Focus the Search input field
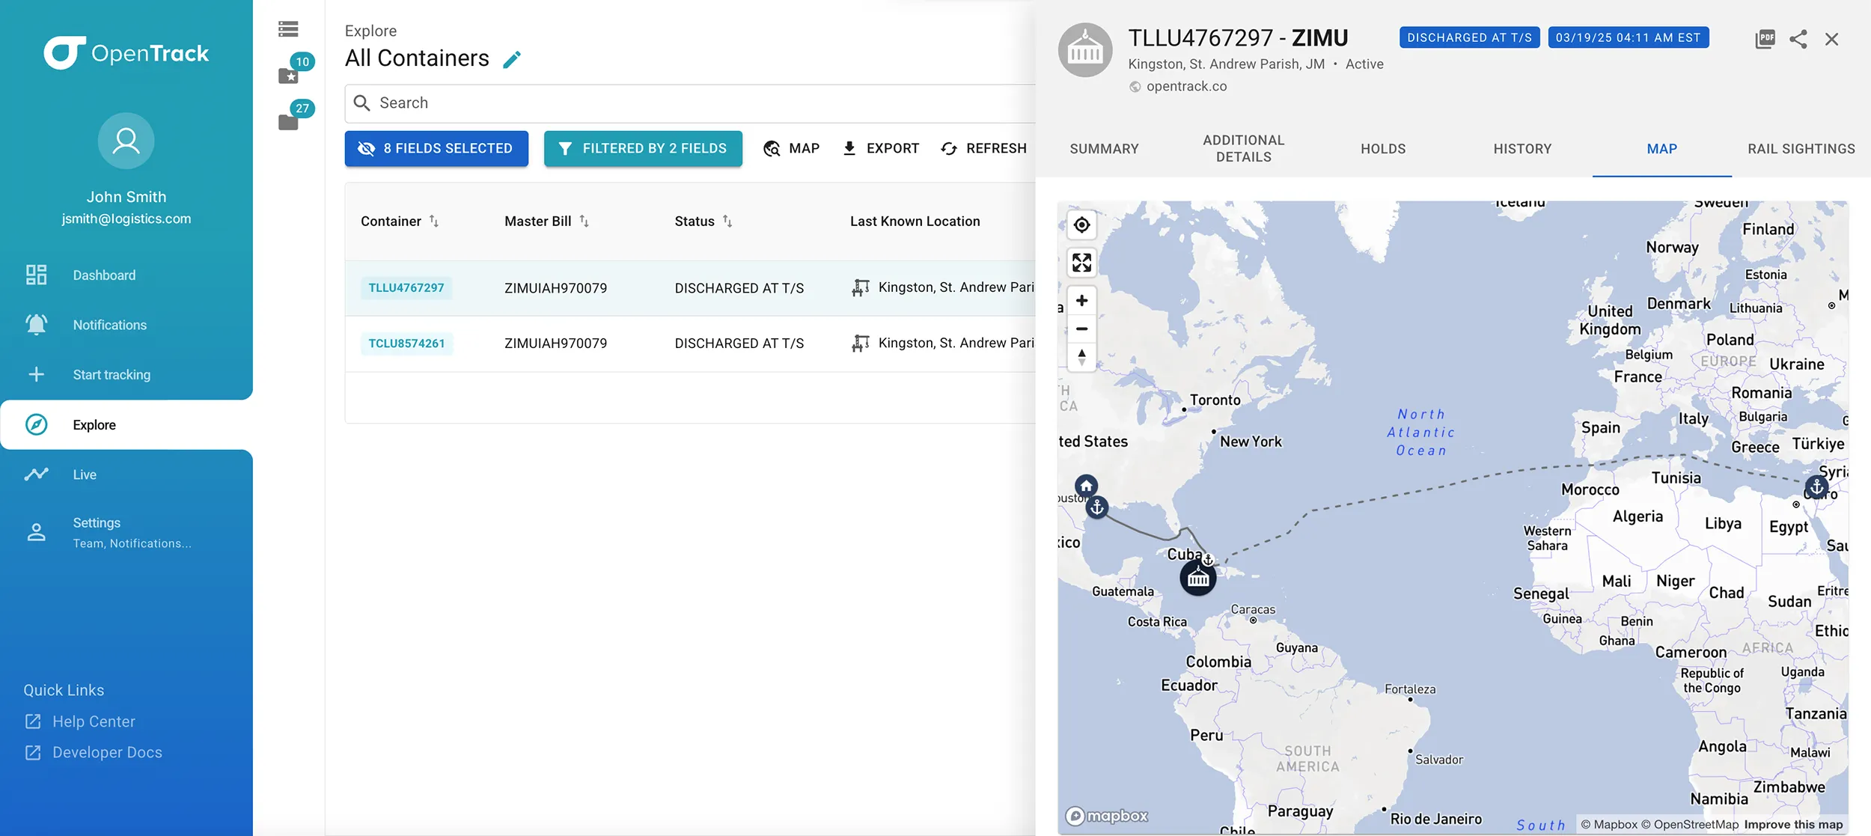 coord(690,103)
